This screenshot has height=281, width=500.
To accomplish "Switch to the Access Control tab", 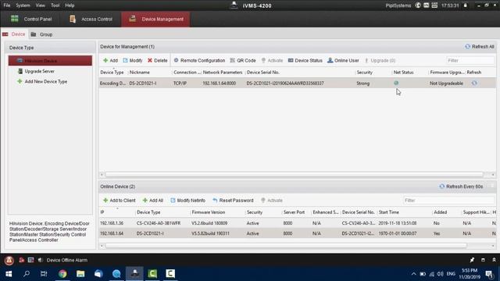I will tap(91, 19).
